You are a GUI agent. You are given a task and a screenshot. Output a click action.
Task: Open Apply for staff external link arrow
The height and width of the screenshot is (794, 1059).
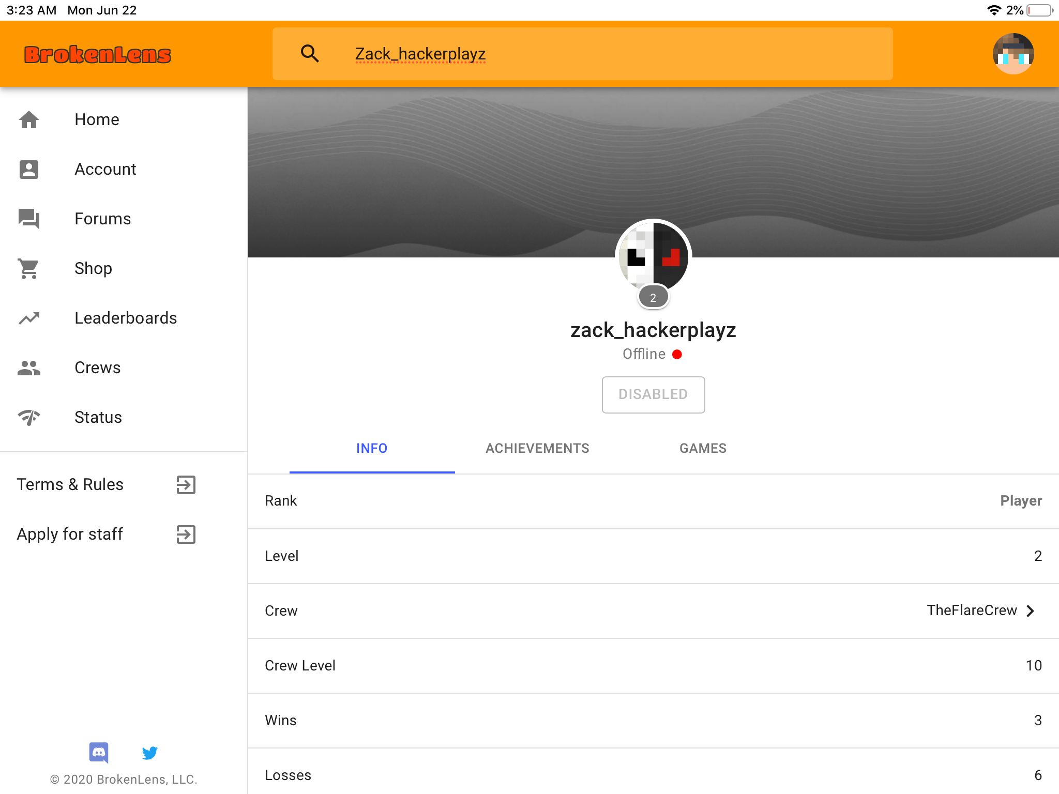tap(186, 534)
